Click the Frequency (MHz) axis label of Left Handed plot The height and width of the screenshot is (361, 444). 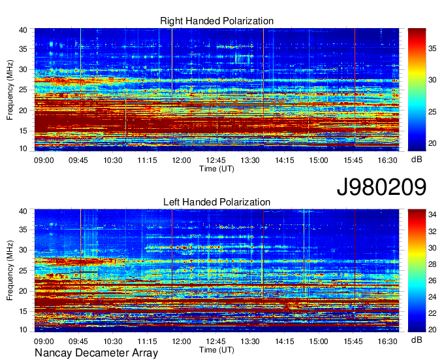10,271
